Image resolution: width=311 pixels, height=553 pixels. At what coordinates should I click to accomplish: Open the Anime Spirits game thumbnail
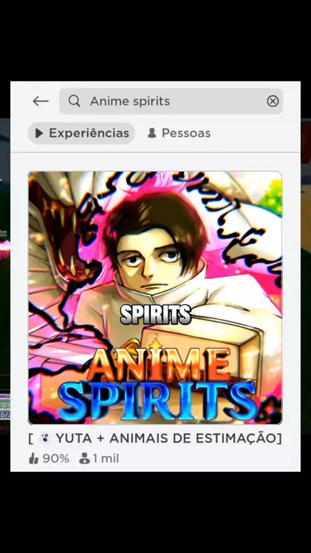[155, 298]
